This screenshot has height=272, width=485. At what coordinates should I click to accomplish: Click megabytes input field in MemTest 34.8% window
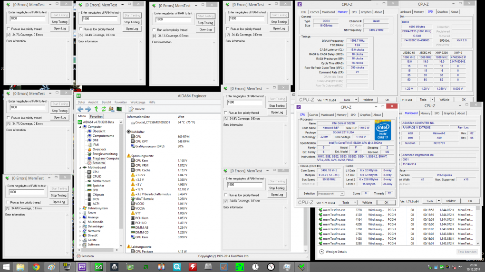(x=245, y=185)
